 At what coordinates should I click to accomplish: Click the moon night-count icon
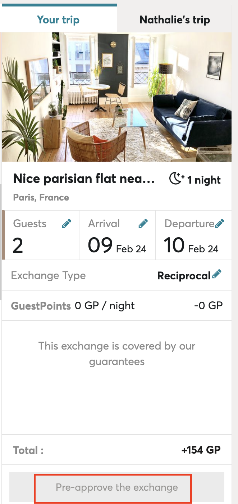tap(176, 179)
